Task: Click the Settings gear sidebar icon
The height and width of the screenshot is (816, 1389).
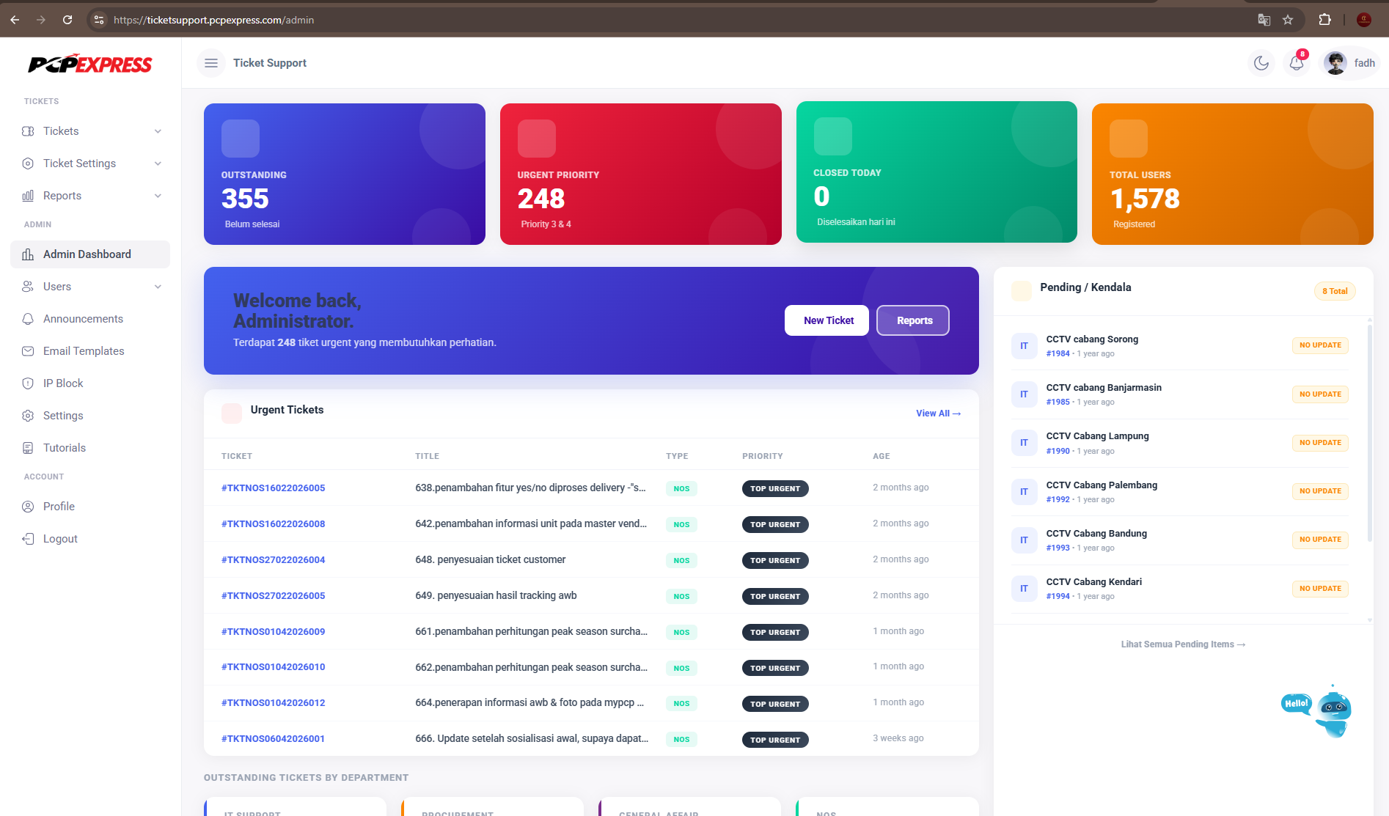Action: click(x=28, y=416)
